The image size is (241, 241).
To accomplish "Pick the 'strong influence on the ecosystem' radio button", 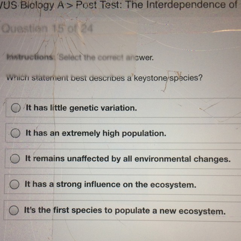I will [x=15, y=185].
